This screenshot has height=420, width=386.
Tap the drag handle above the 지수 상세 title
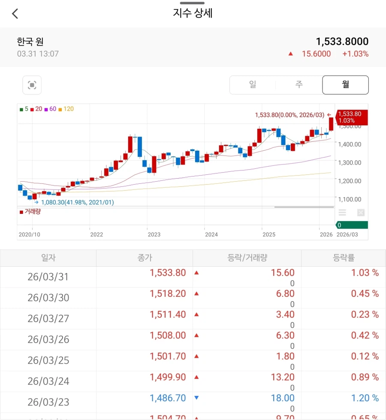(193, 3)
